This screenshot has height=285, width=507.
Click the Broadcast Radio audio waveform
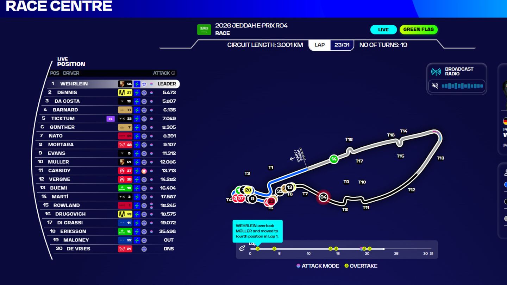[x=462, y=86]
